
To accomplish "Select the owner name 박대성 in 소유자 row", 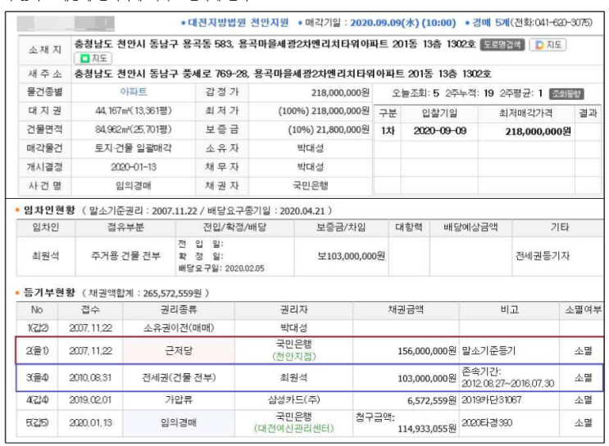I will tap(311, 148).
